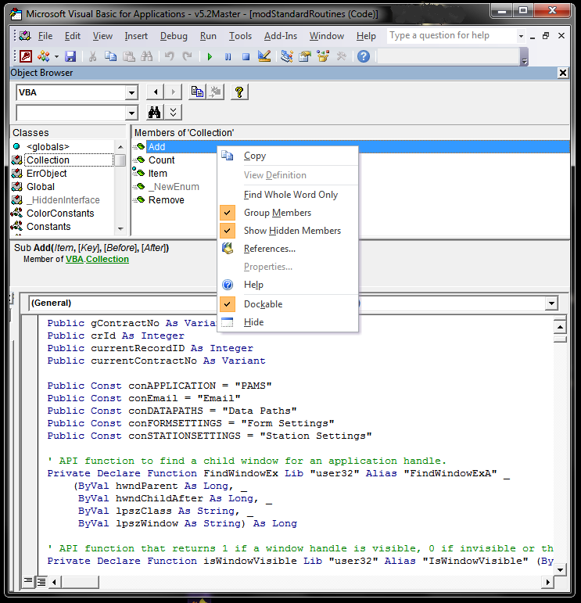Viewport: 581px width, 603px height.
Task: Click the Find binoculars icon in the main toolbar
Action: (x=146, y=56)
